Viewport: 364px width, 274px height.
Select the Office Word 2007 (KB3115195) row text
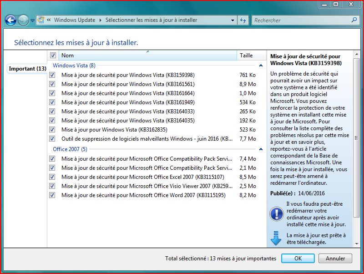(143, 195)
